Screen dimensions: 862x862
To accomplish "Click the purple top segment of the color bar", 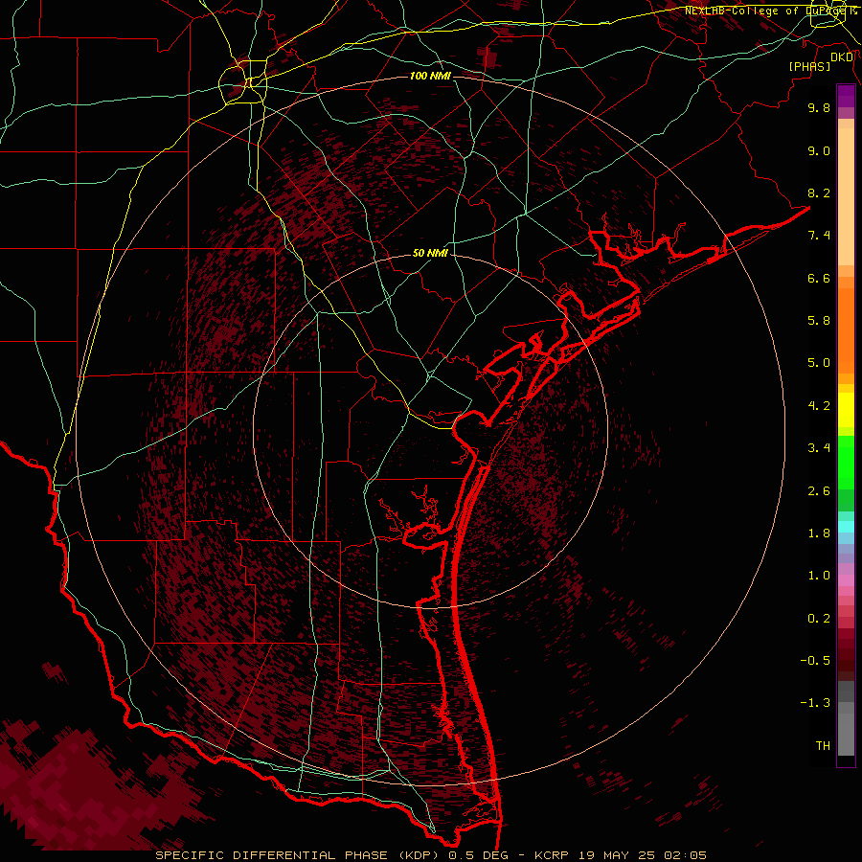I will tap(846, 96).
